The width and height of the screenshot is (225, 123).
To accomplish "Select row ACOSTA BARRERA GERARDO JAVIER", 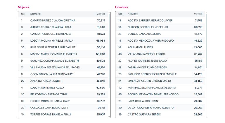I will tap(160, 20).
